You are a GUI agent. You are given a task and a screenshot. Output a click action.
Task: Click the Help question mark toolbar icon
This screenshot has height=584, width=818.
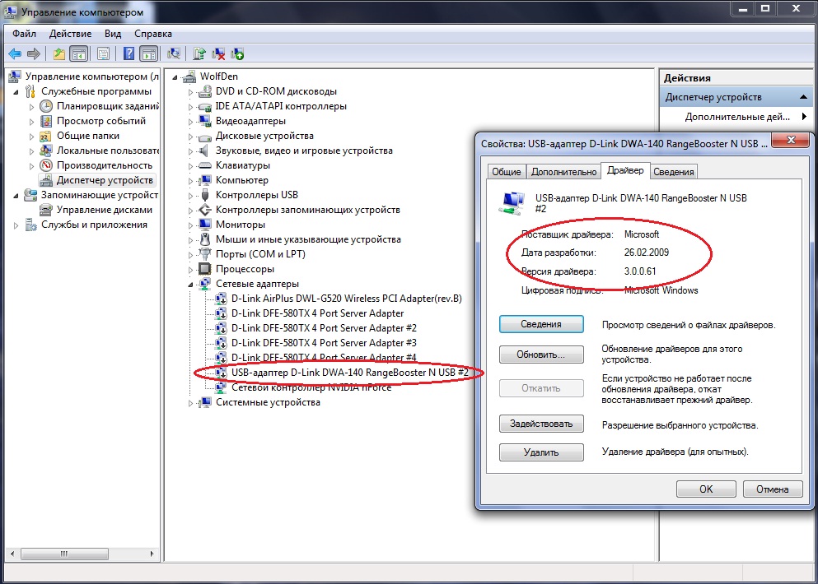click(x=129, y=54)
